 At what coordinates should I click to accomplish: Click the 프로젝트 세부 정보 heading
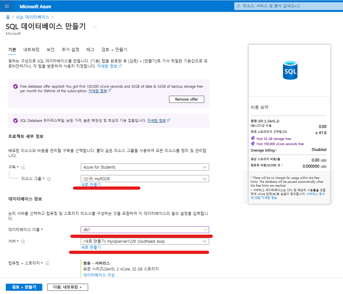[x=26, y=136]
